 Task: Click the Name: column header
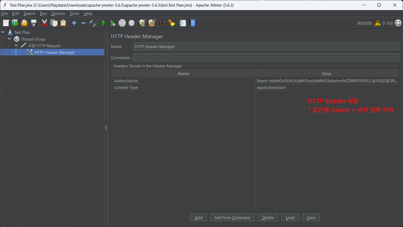click(184, 73)
